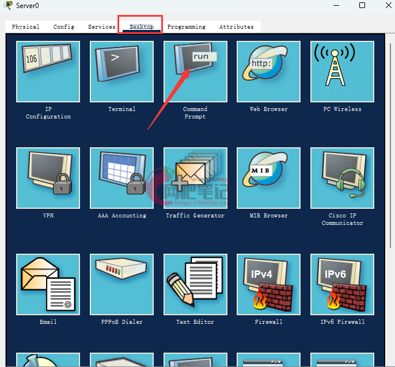Open the Command Prompt app

[x=195, y=72]
